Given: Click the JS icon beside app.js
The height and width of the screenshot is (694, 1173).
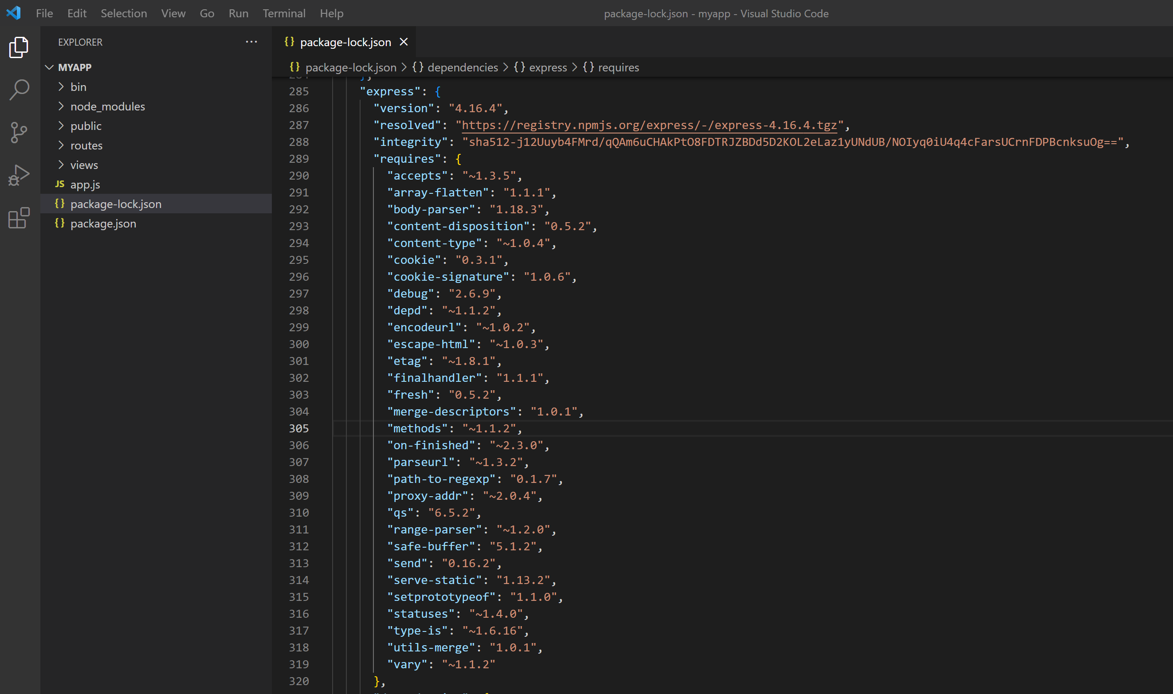Looking at the screenshot, I should tap(60, 184).
